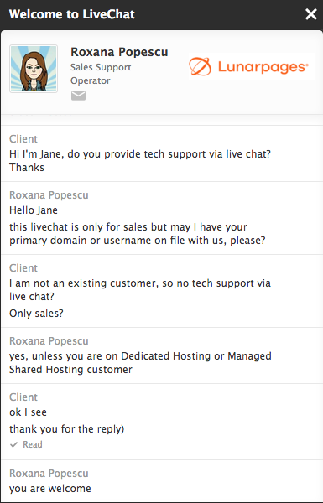The width and height of the screenshot is (323, 503).
Task: Click the 'you are welcome' message
Action: (x=50, y=489)
